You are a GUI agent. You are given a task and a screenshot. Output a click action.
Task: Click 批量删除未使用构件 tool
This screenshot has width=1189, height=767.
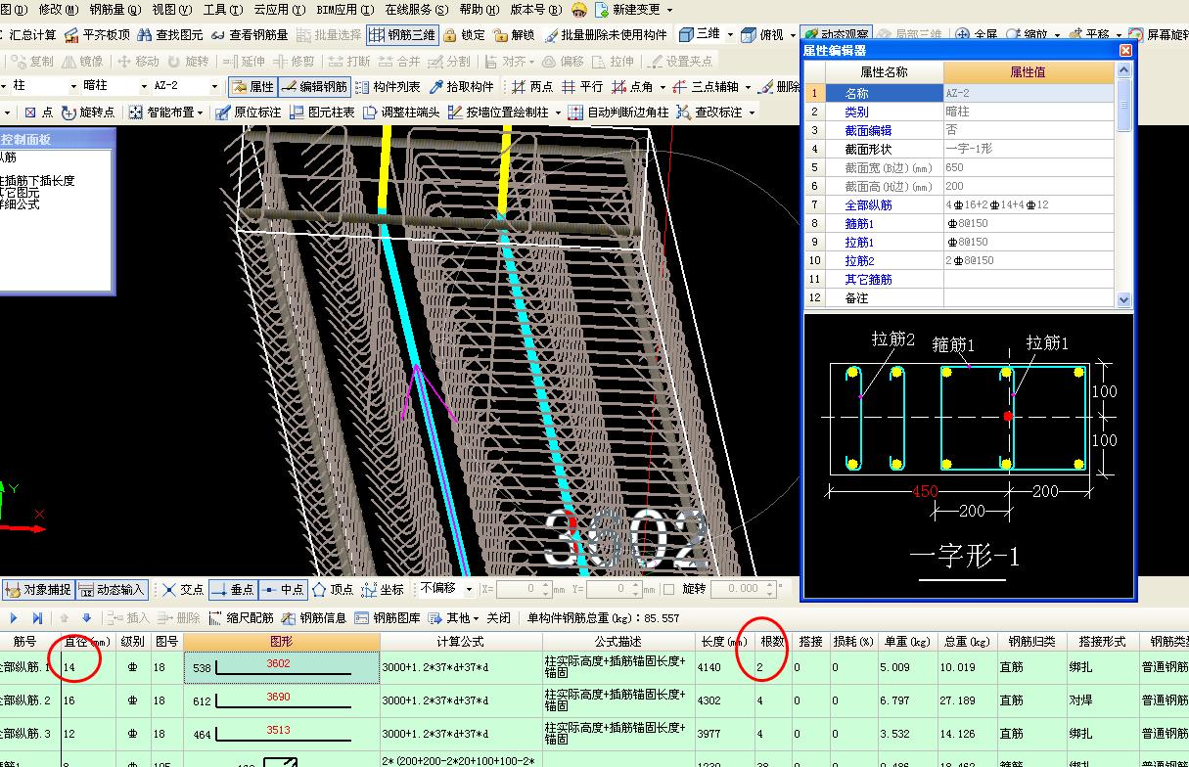pos(606,34)
